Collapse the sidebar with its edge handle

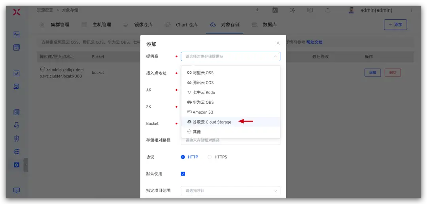click(26, 165)
